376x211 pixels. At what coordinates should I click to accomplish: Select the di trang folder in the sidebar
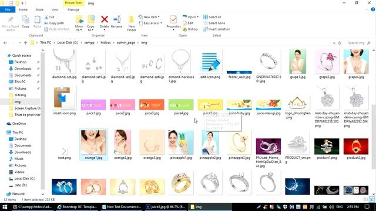click(20, 95)
